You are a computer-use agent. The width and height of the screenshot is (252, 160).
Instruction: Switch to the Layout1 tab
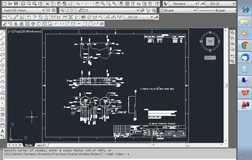pyautogui.click(x=41, y=145)
